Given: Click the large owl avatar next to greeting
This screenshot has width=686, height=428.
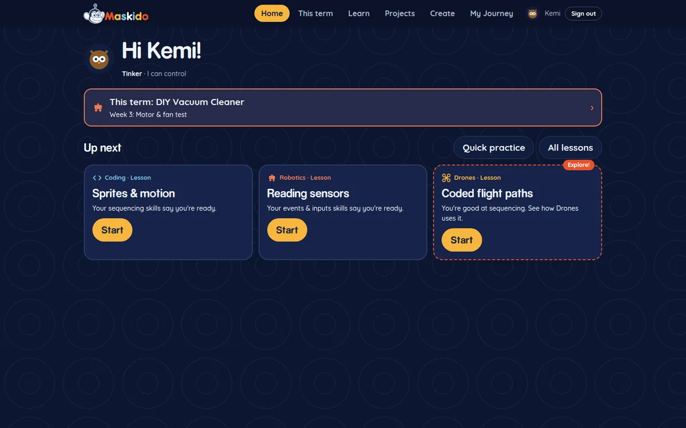Looking at the screenshot, I should 99,59.
